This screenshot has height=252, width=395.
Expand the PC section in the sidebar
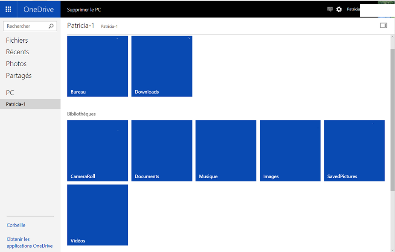coord(10,92)
